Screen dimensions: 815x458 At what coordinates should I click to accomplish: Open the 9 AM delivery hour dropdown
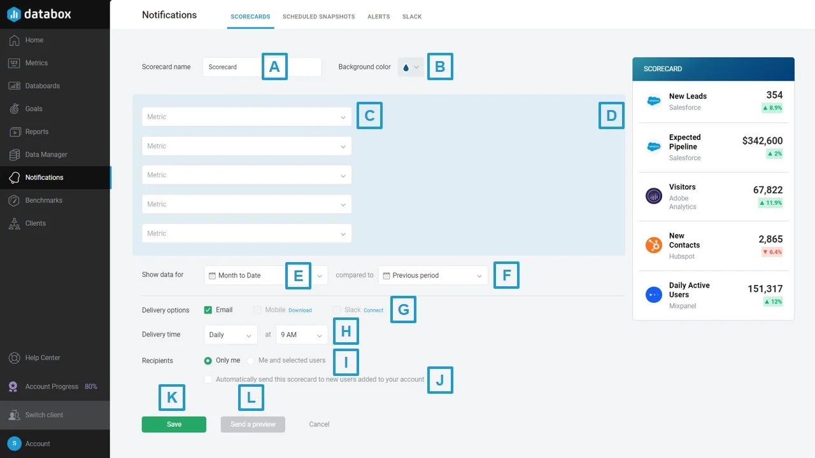coord(301,335)
